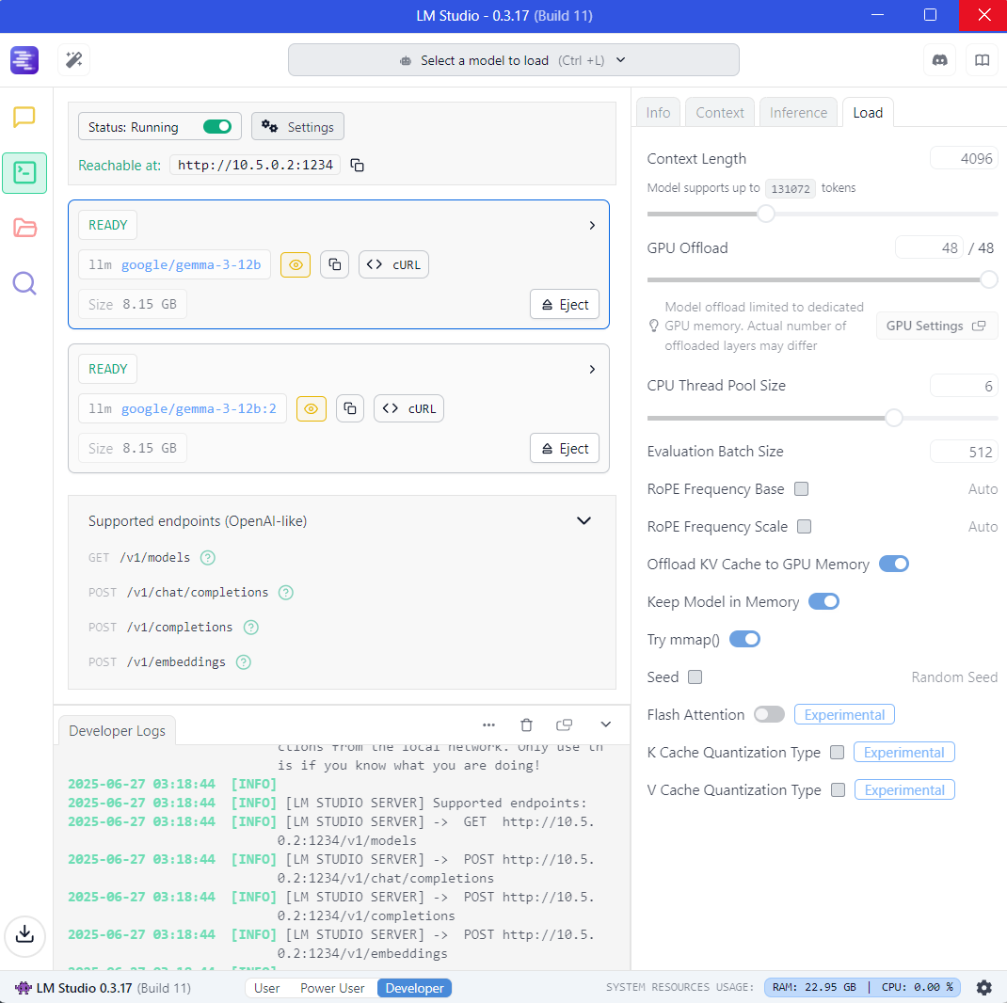Open the Discover search icon in sidebar
1007x1003 pixels.
click(24, 283)
